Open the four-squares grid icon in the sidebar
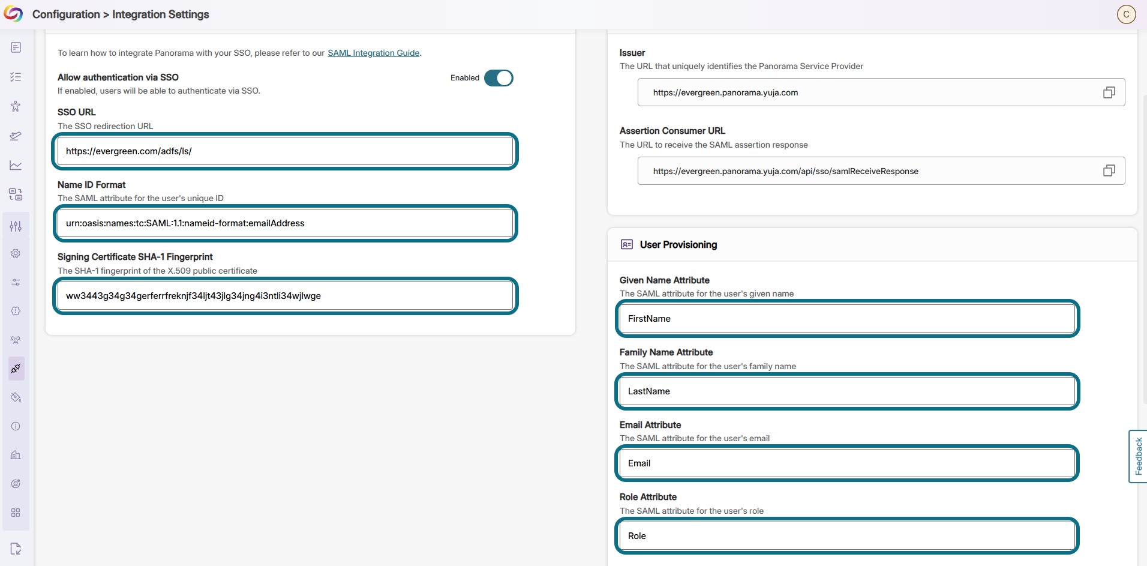The width and height of the screenshot is (1147, 566). click(16, 513)
